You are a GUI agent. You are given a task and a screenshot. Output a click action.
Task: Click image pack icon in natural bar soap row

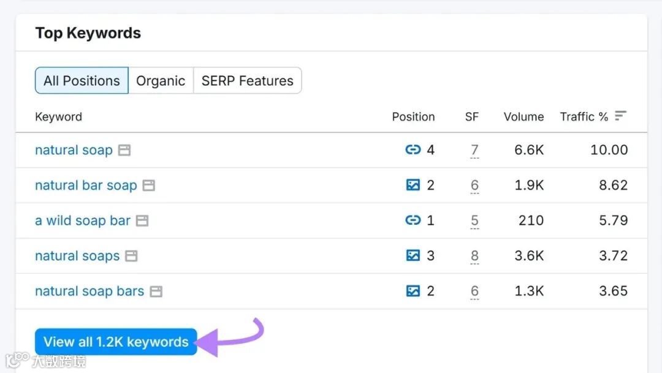coord(413,185)
